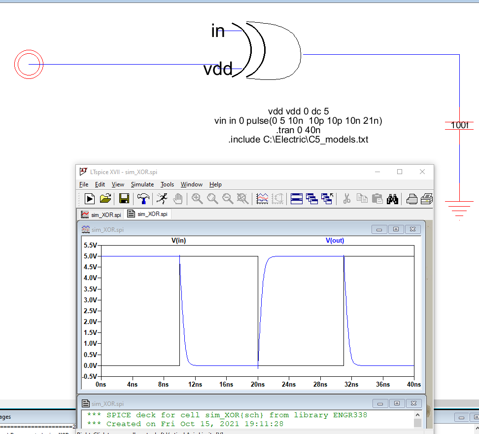Image resolution: width=479 pixels, height=434 pixels.
Task: Click the open file folder icon
Action: pyautogui.click(x=105, y=199)
